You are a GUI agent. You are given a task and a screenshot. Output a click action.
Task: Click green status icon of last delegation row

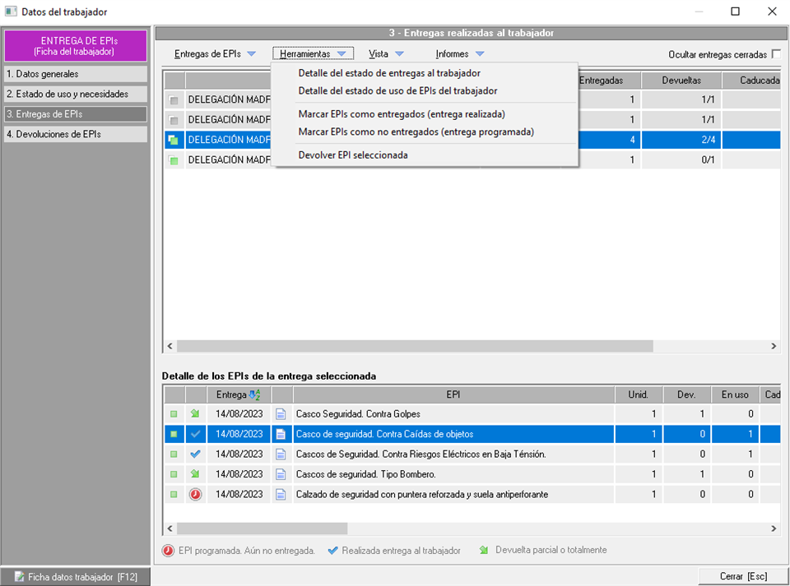(173, 161)
